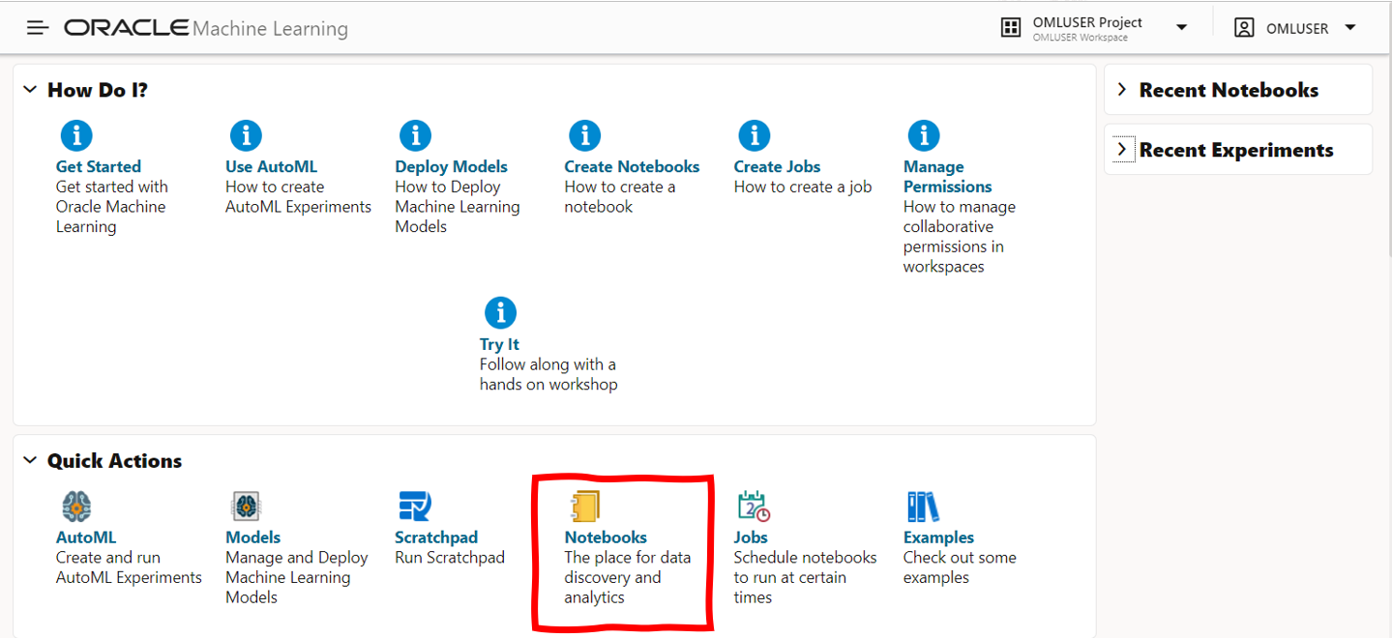The width and height of the screenshot is (1392, 638).
Task: Open the Create Notebooks help link
Action: pyautogui.click(x=632, y=166)
